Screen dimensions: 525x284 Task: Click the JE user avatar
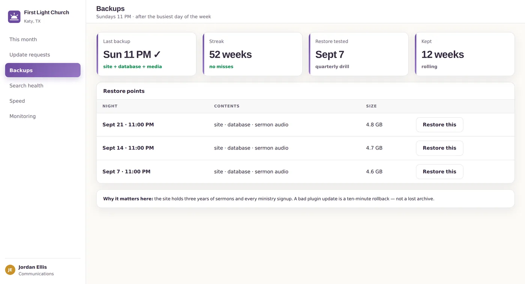coord(10,270)
